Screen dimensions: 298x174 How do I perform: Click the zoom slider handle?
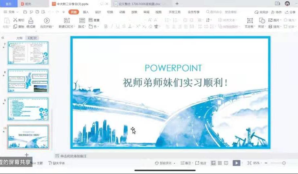pyautogui.click(x=284, y=163)
